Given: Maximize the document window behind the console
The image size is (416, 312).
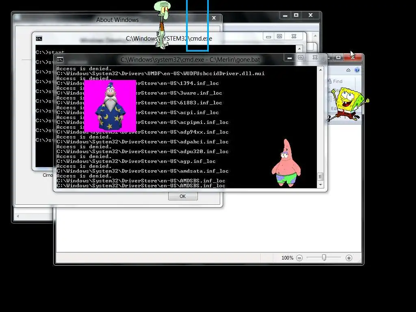Looking at the screenshot, I should tap(338, 57).
